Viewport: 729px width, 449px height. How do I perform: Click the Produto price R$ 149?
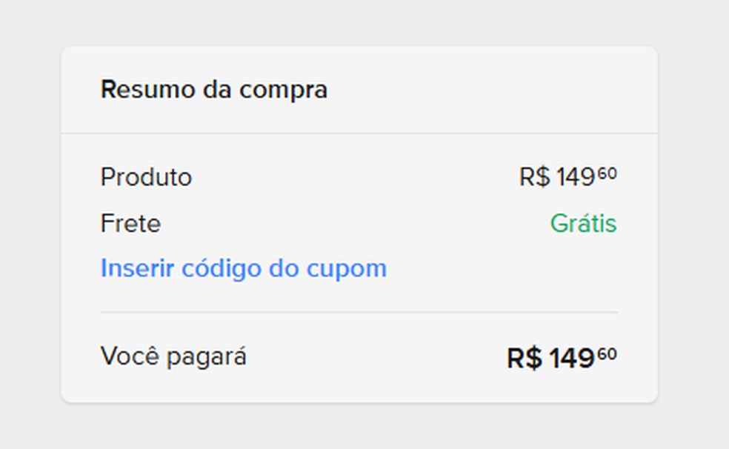(x=567, y=178)
